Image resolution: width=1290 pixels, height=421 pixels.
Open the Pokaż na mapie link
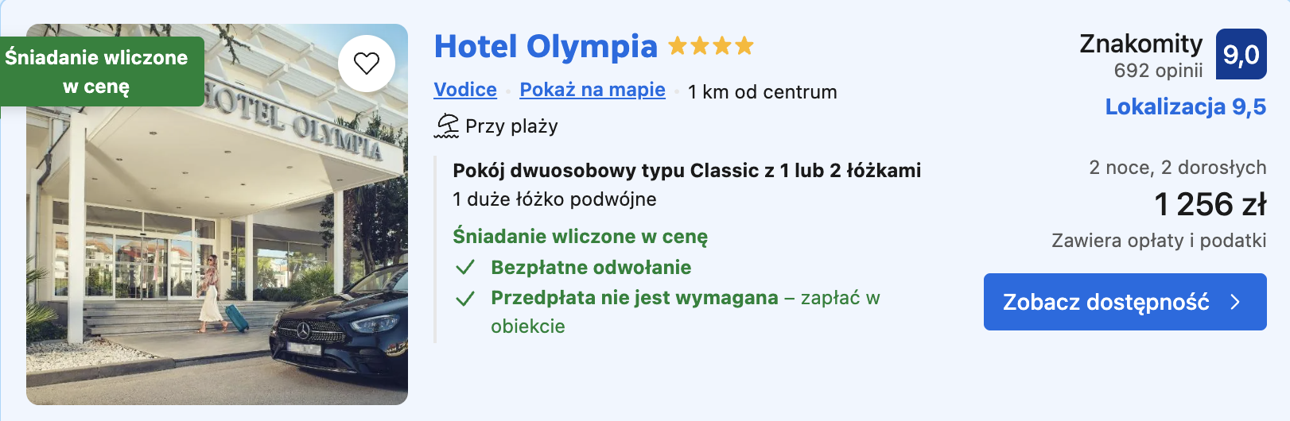(593, 90)
